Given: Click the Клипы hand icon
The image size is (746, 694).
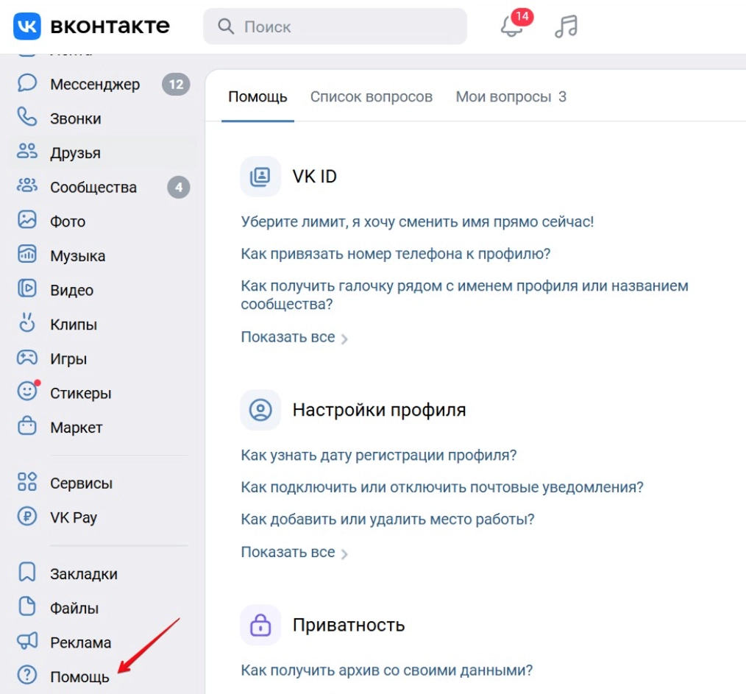Looking at the screenshot, I should (x=27, y=322).
